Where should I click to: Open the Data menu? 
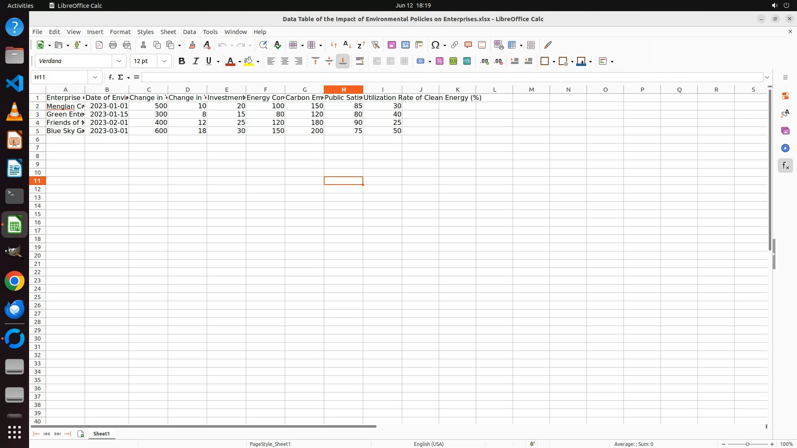(x=189, y=32)
